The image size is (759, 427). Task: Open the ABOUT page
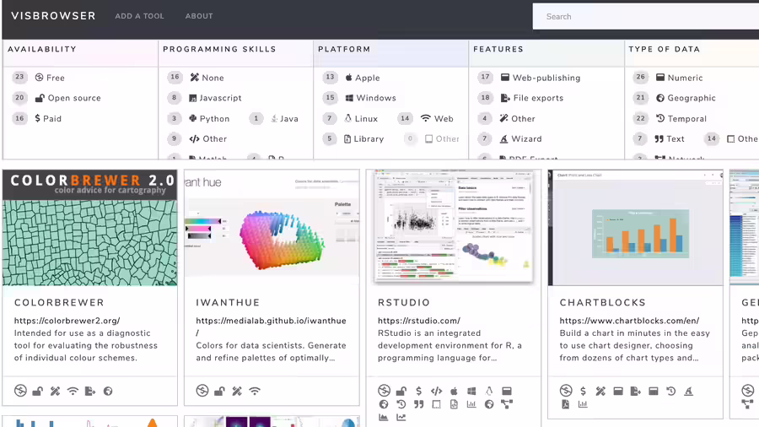pyautogui.click(x=199, y=16)
